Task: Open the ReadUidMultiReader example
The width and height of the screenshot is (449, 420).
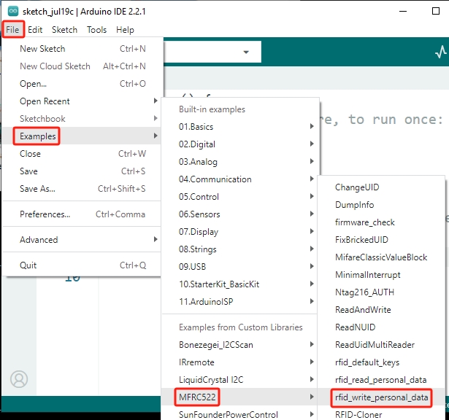Action: (x=381, y=345)
